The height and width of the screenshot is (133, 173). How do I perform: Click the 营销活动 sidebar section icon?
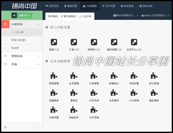(5, 56)
